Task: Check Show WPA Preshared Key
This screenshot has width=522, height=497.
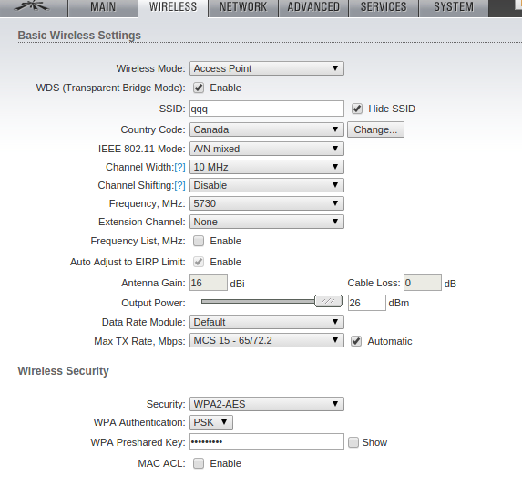Action: click(x=353, y=442)
